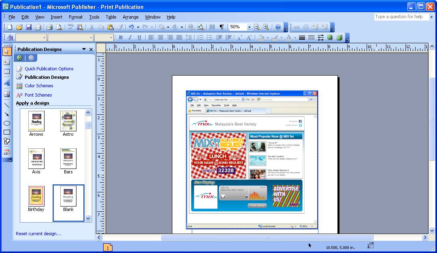Run the Spelling check

(x=70, y=27)
